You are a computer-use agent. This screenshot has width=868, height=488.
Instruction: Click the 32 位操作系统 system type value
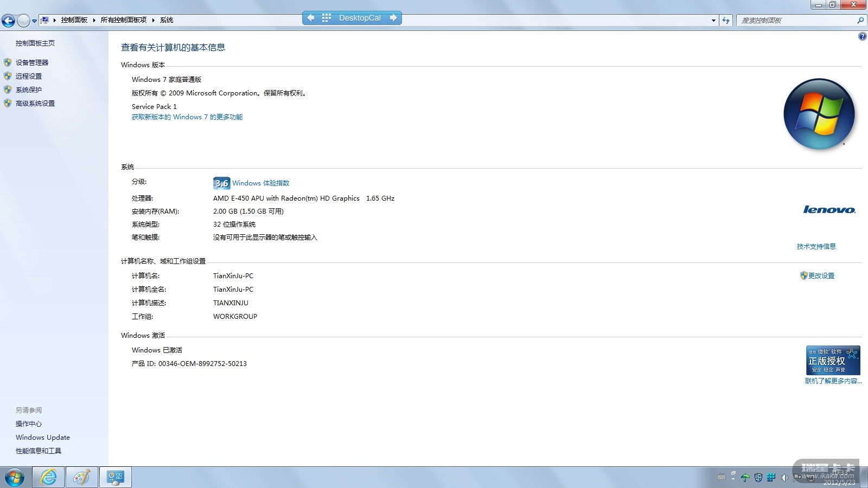[x=234, y=224]
